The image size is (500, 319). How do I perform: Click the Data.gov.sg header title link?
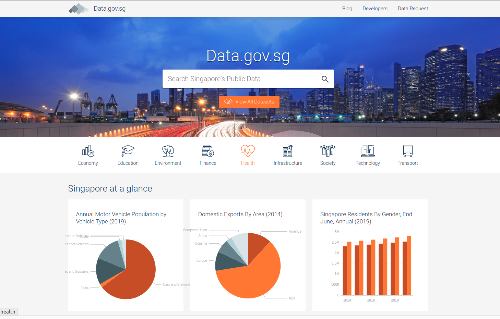[110, 9]
